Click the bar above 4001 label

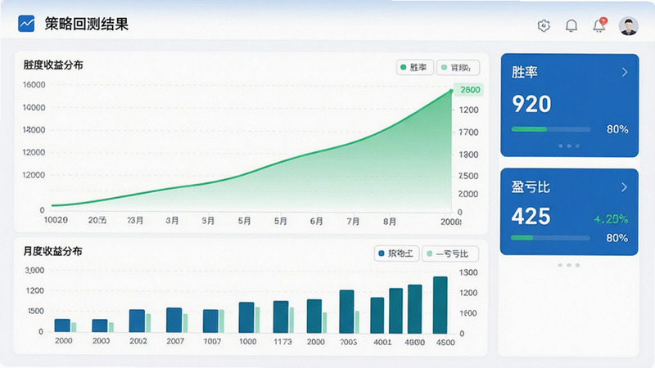click(x=377, y=316)
